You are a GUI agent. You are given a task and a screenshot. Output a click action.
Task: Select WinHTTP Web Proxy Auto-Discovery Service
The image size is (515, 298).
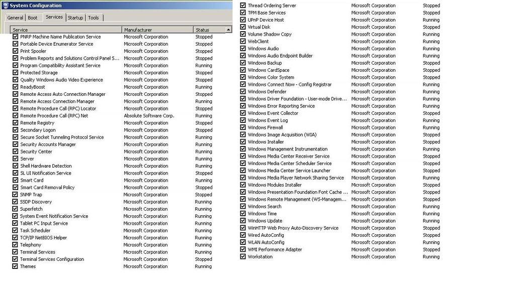point(293,228)
